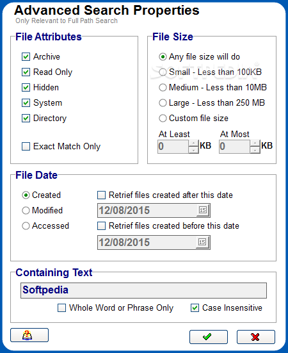Image resolution: width=288 pixels, height=353 pixels.
Task: Select Any file size will do
Action: pyautogui.click(x=163, y=57)
